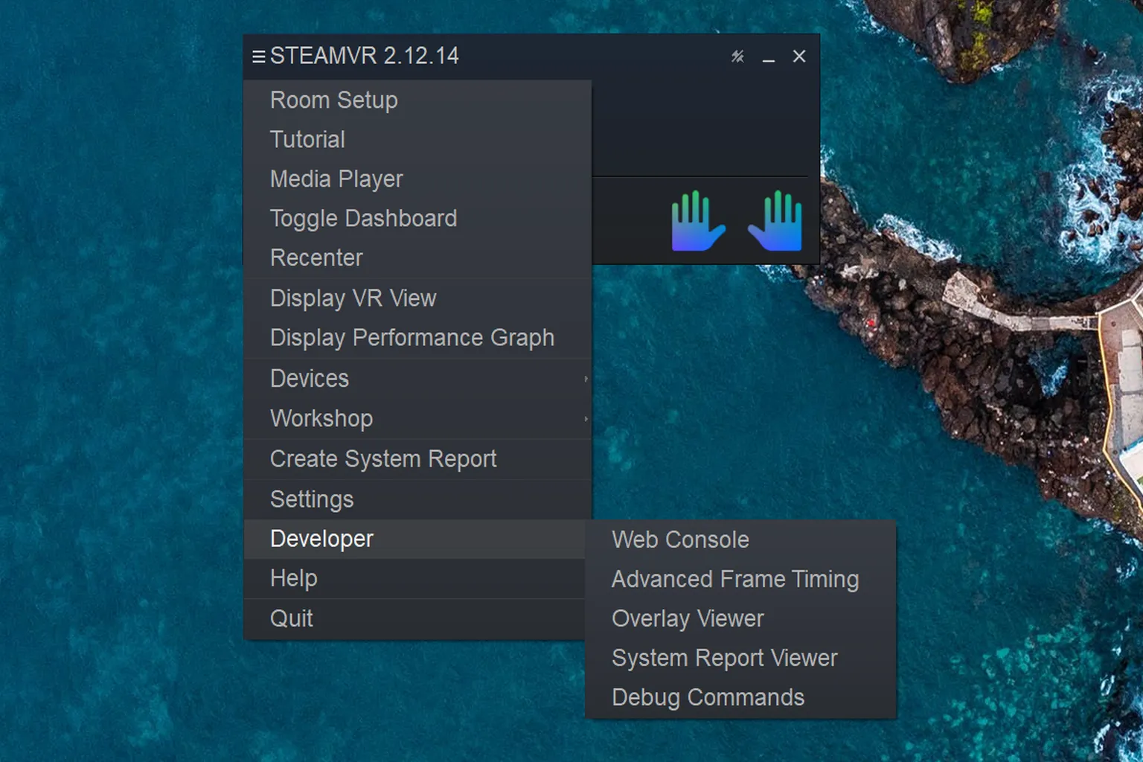Expand the Devices submenu
This screenshot has height=762, width=1143.
tap(417, 379)
